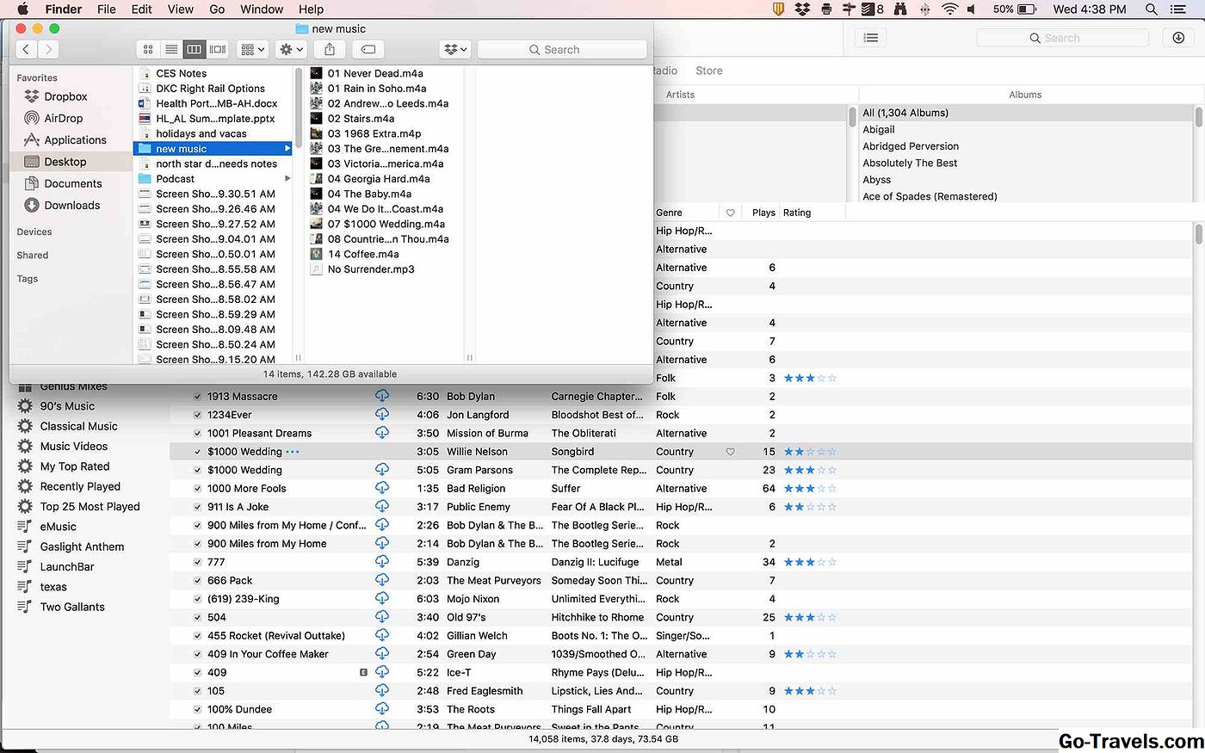This screenshot has width=1205, height=753.
Task: Uncheck the 911 Is A Joke checkbox
Action: [x=198, y=507]
